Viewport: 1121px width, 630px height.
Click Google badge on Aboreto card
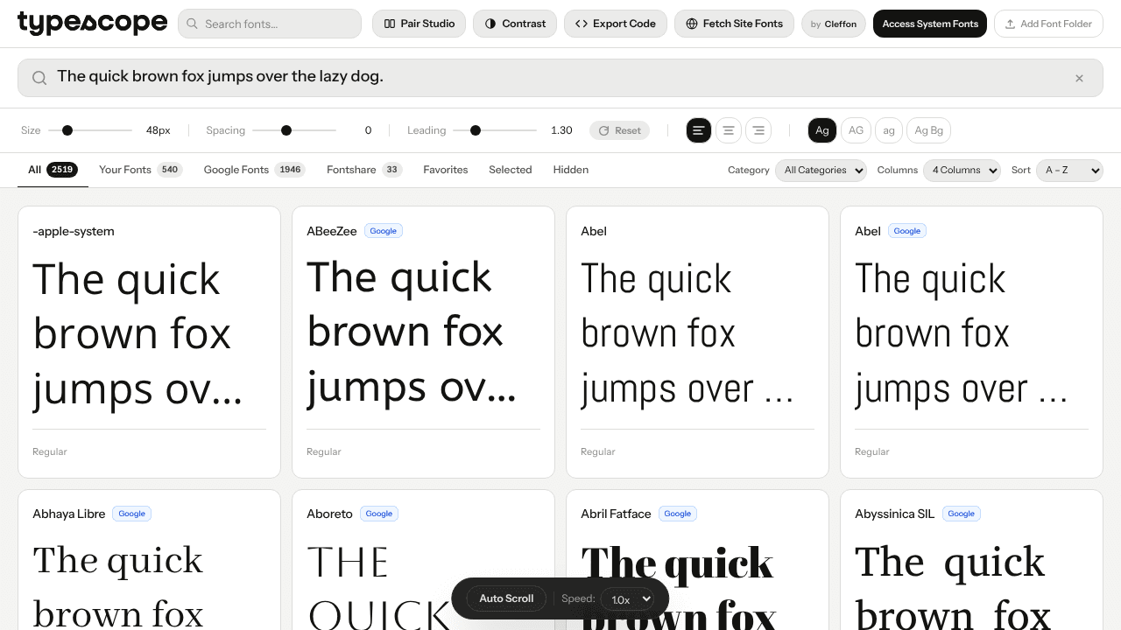click(378, 514)
